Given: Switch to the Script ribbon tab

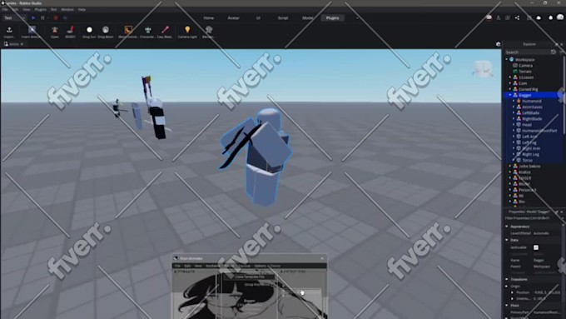Looking at the screenshot, I should pyautogui.click(x=283, y=17).
